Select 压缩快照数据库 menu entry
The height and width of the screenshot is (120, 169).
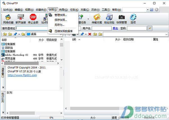coord(63,31)
